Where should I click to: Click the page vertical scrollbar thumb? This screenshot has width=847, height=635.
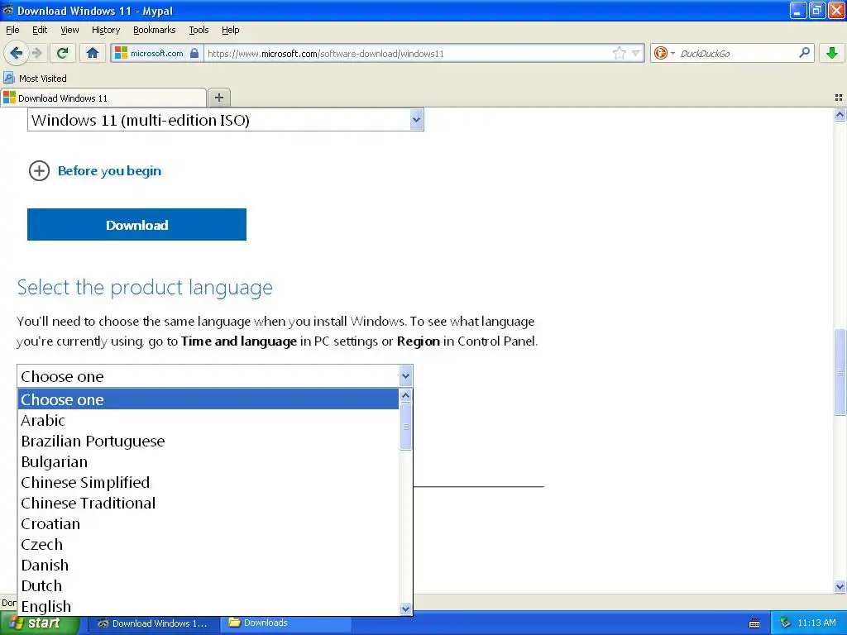(x=840, y=372)
